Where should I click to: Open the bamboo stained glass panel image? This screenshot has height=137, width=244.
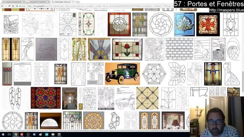pyautogui.click(x=79, y=49)
